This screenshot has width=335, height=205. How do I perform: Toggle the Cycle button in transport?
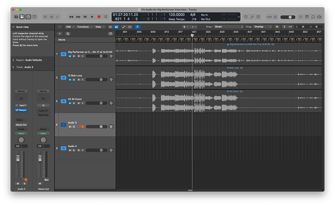(106, 17)
